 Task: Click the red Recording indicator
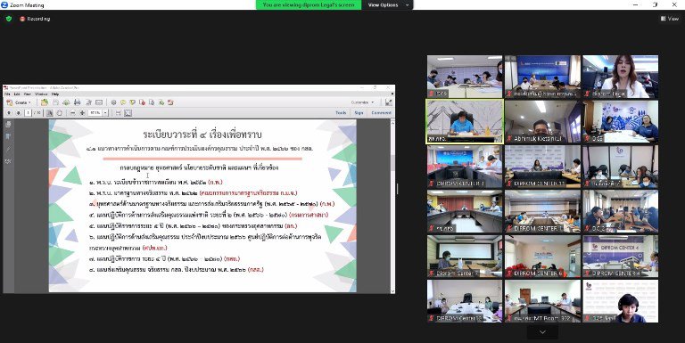[35, 19]
